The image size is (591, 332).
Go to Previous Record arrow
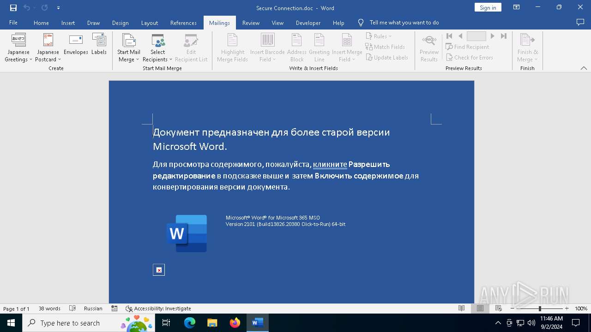(460, 36)
